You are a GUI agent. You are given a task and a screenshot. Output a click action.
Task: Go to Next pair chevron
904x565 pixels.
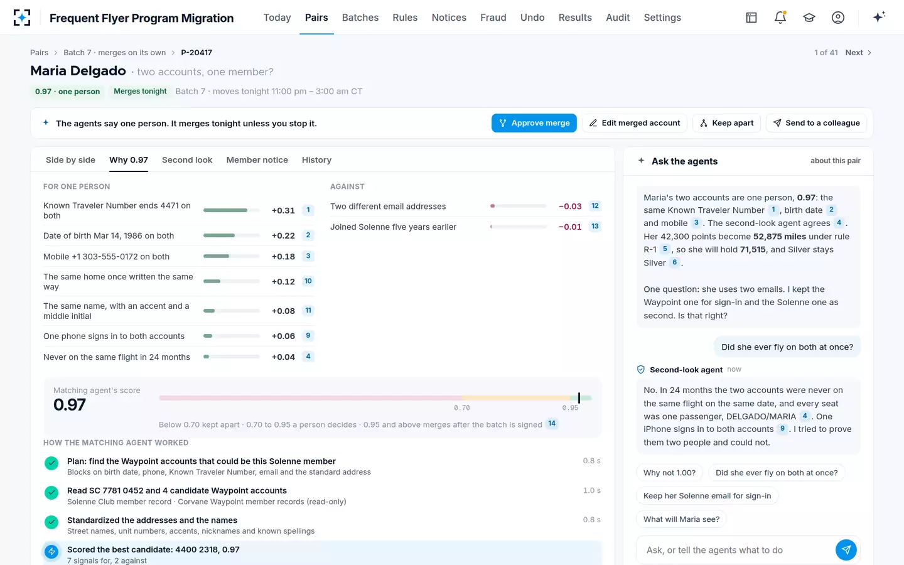869,53
